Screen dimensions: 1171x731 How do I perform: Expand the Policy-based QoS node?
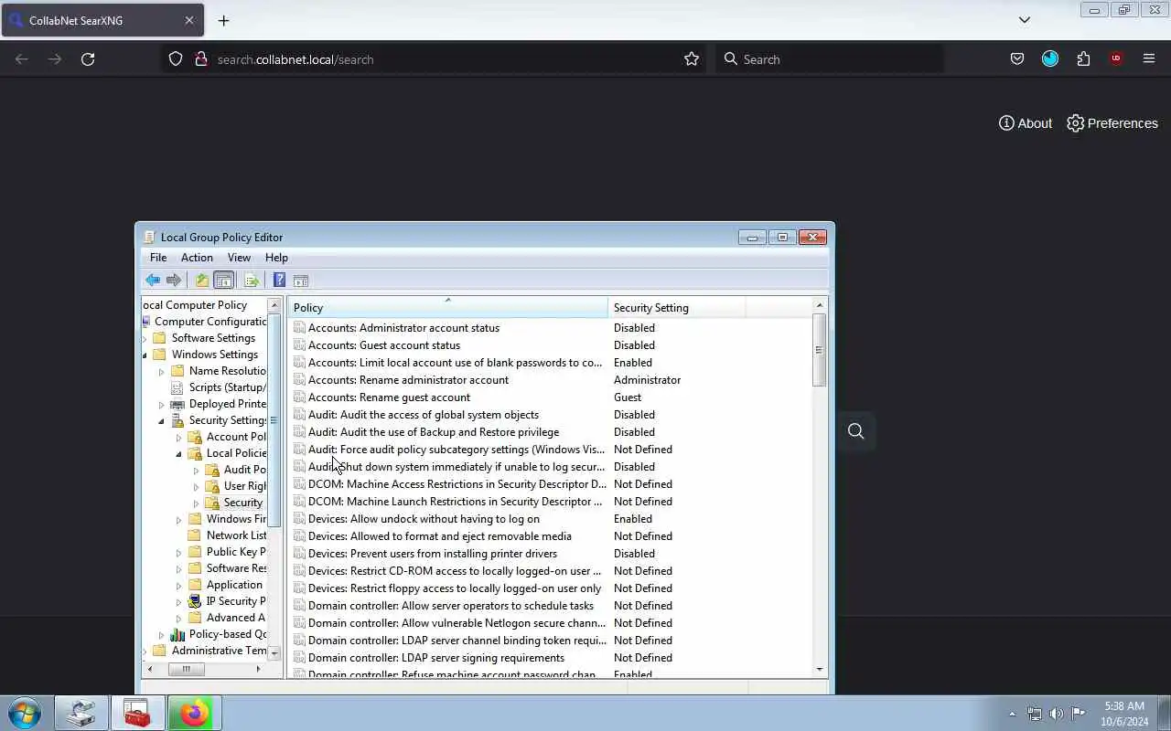(162, 634)
